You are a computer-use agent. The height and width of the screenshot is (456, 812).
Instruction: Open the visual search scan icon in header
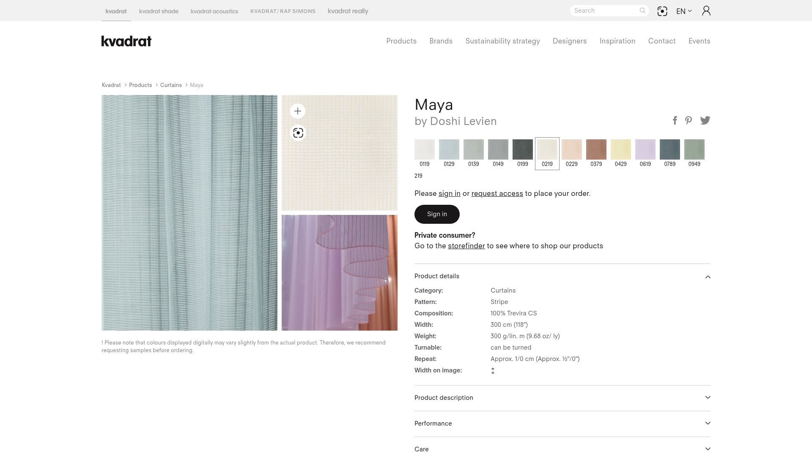click(x=662, y=11)
